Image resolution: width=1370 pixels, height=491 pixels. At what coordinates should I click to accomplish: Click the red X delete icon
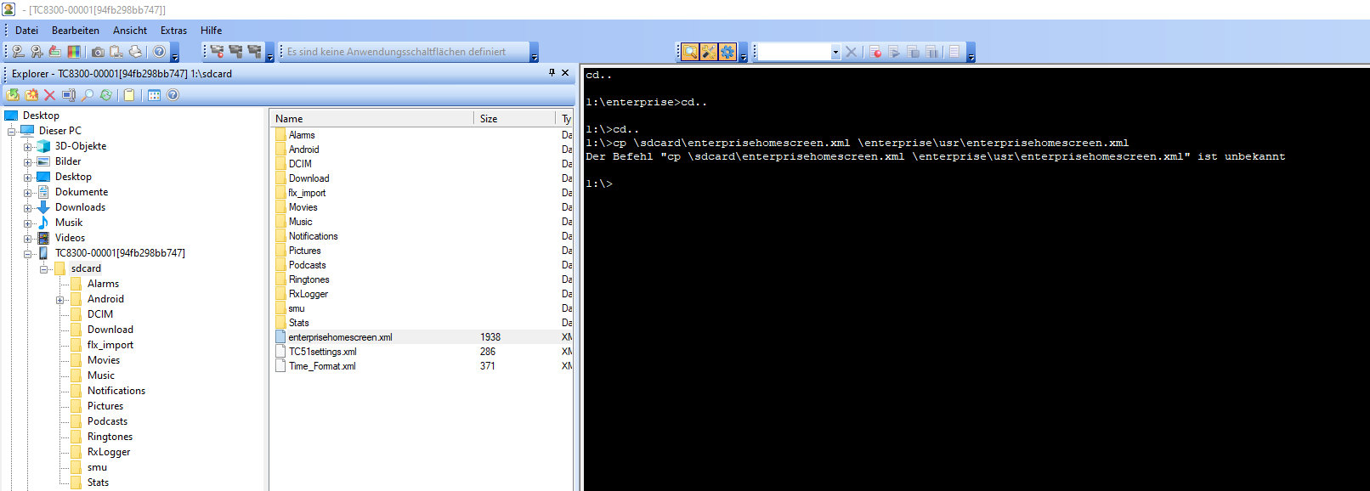[x=49, y=95]
